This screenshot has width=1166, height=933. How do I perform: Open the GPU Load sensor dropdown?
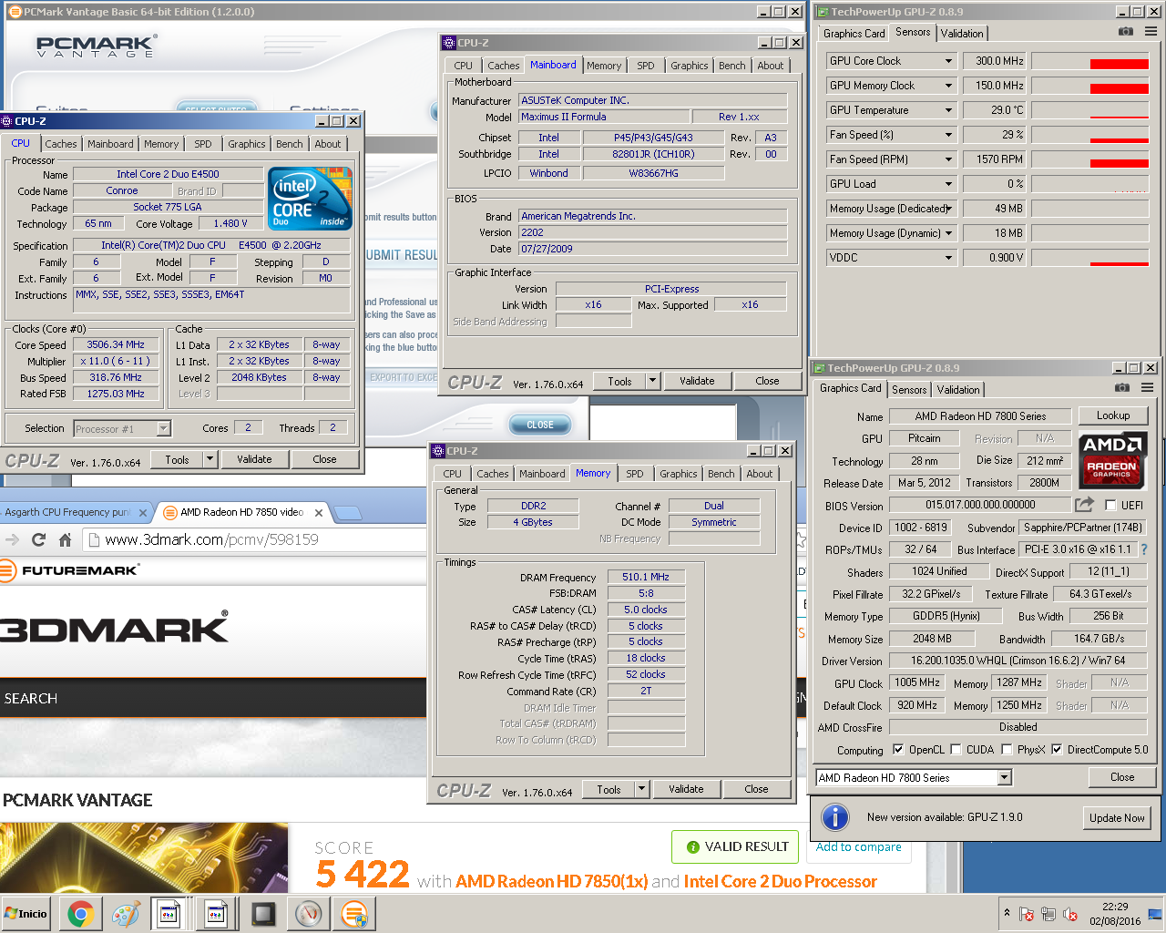click(x=948, y=184)
